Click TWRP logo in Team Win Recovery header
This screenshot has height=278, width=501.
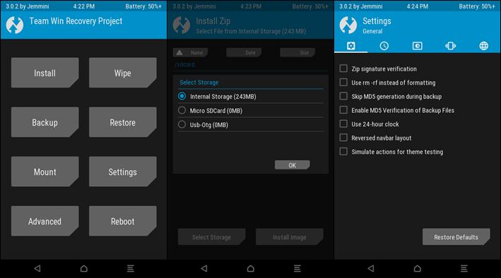[x=15, y=25]
